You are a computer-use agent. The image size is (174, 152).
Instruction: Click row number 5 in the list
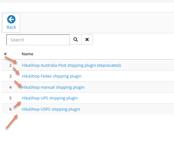pyautogui.click(x=10, y=98)
